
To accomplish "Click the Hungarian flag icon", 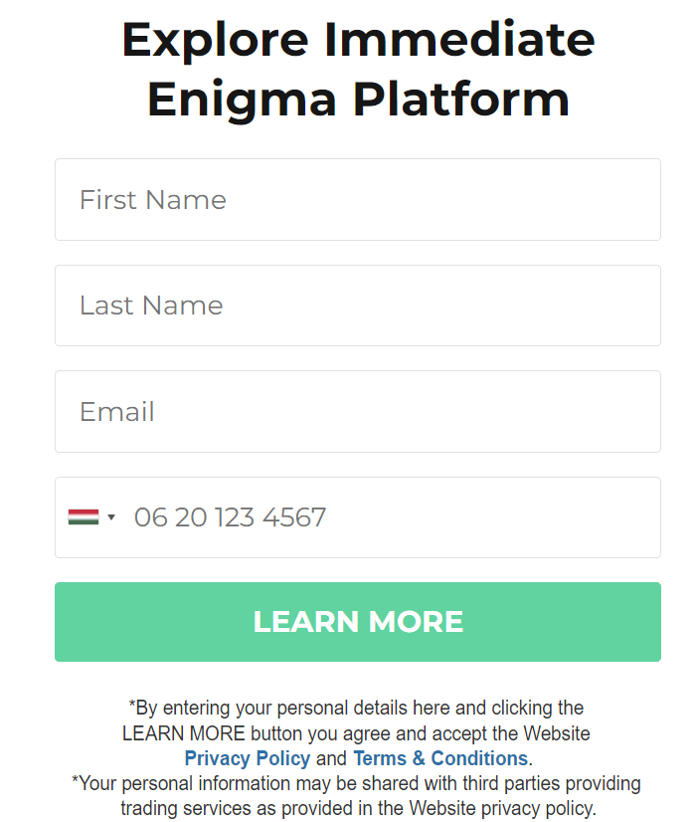I will (83, 516).
